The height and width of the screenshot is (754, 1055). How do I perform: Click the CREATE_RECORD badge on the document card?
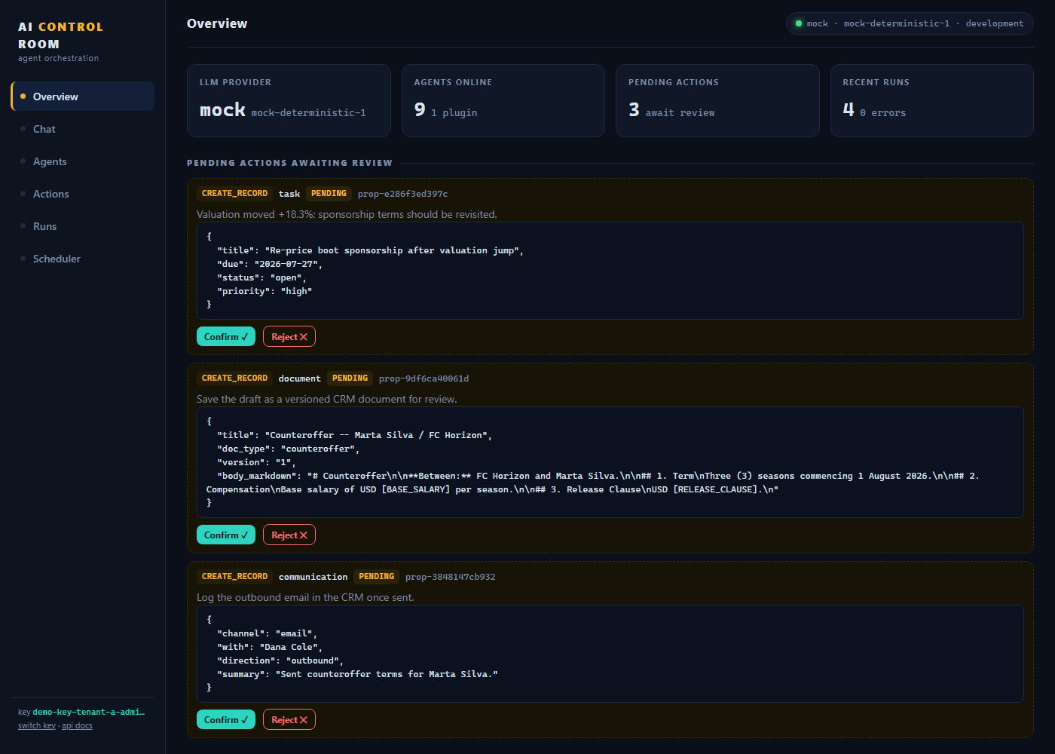[234, 379]
